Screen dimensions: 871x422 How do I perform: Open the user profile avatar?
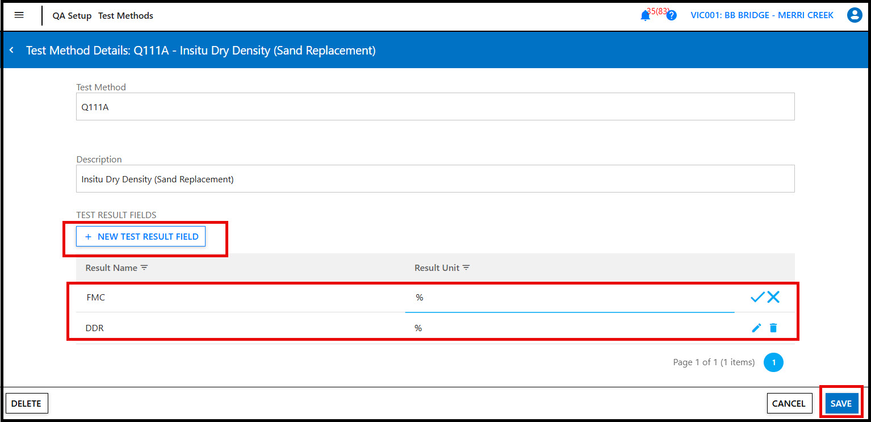point(854,15)
